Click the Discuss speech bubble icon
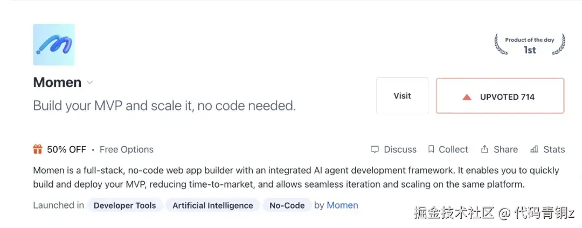This screenshot has width=582, height=228. tap(375, 150)
